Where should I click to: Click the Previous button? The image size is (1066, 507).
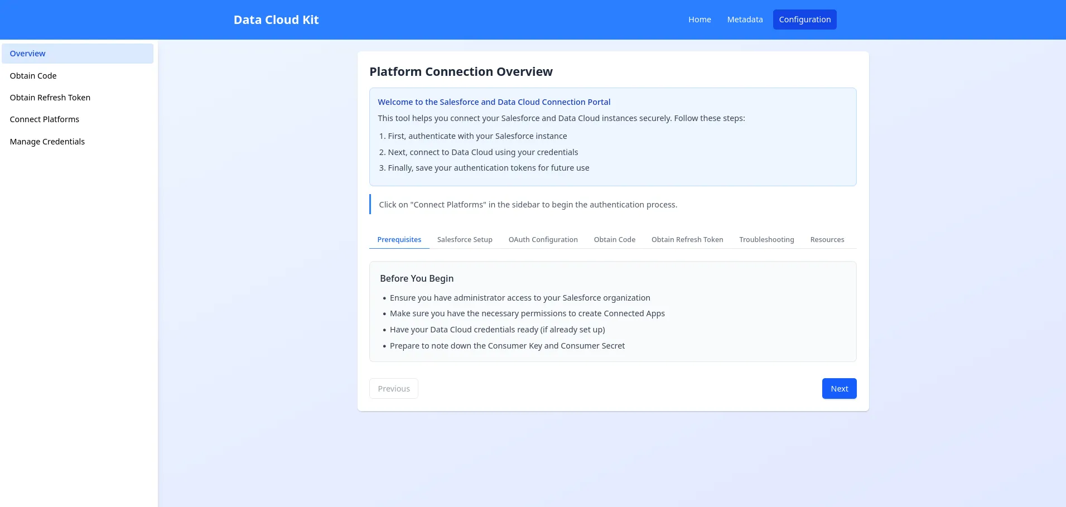tap(394, 389)
